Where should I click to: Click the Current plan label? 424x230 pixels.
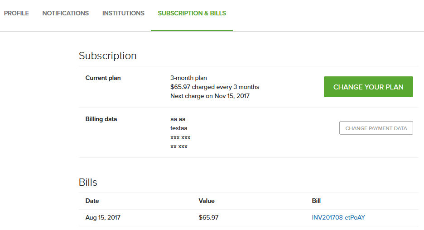103,78
